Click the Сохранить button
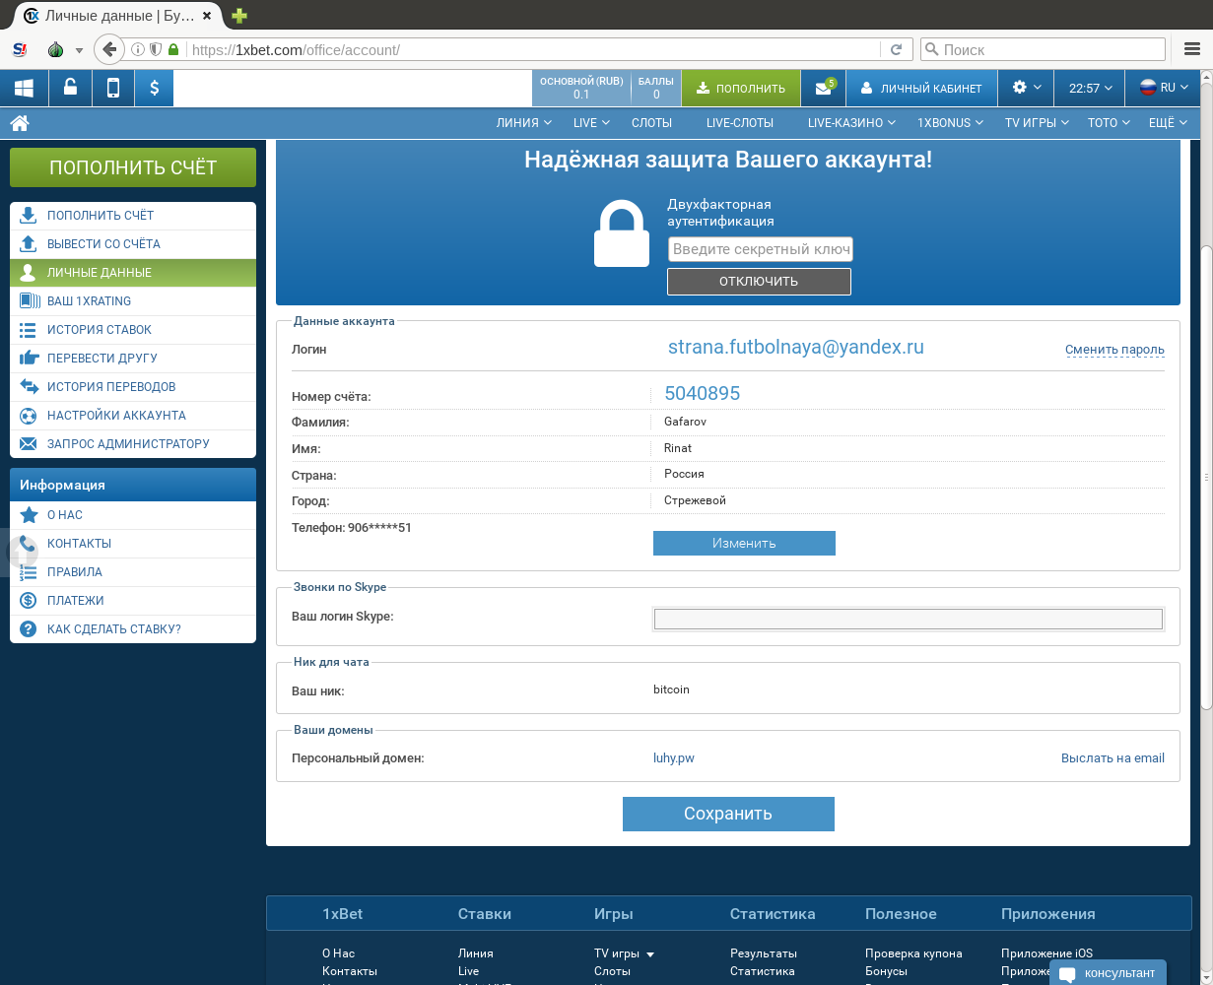The image size is (1213, 985). pyautogui.click(x=728, y=814)
